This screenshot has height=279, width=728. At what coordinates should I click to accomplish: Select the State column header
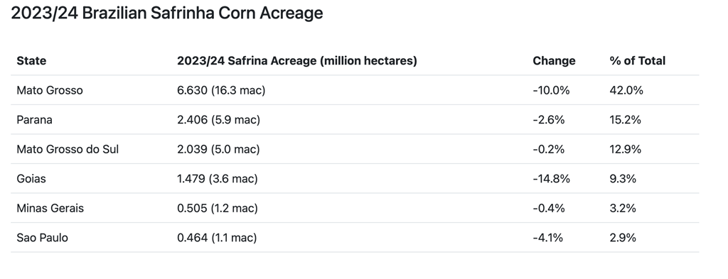31,61
